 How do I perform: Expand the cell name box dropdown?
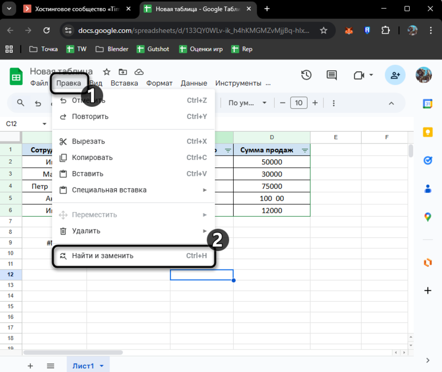pos(45,124)
